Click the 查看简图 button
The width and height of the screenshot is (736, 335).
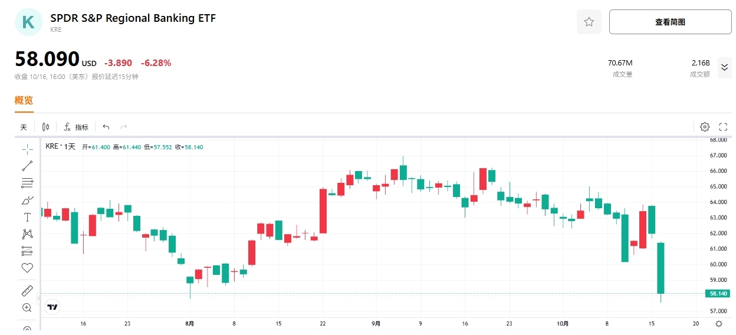coord(670,22)
